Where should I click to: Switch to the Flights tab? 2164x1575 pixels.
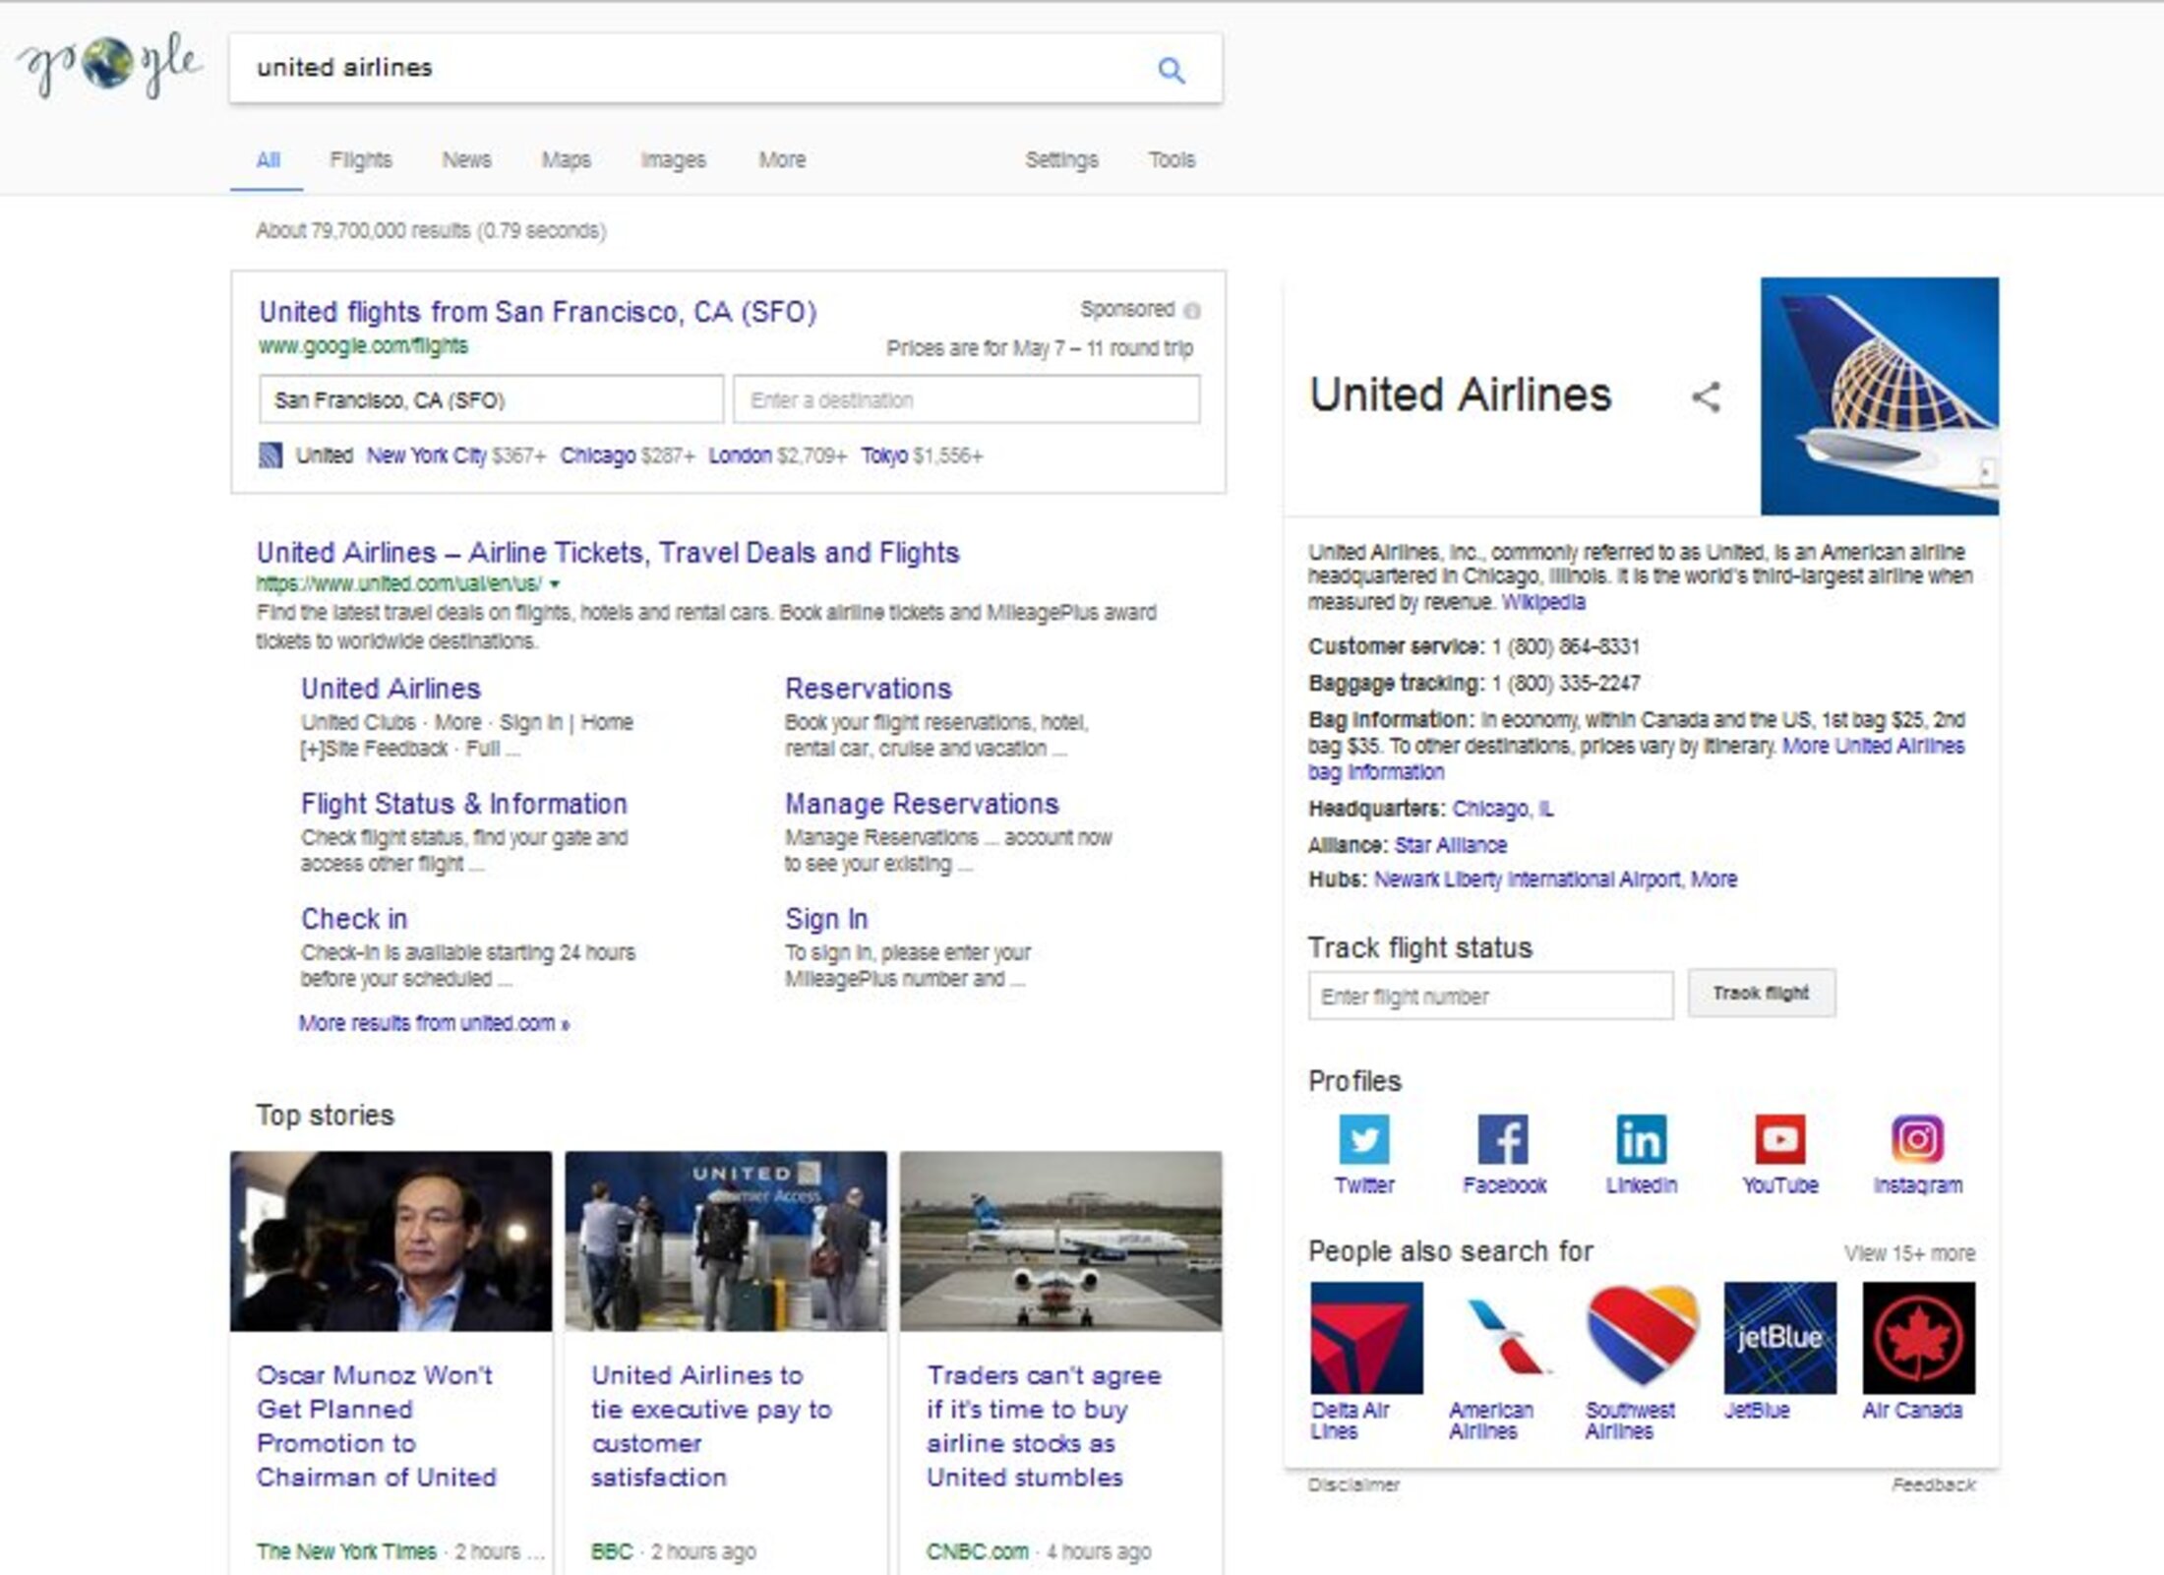(x=361, y=159)
